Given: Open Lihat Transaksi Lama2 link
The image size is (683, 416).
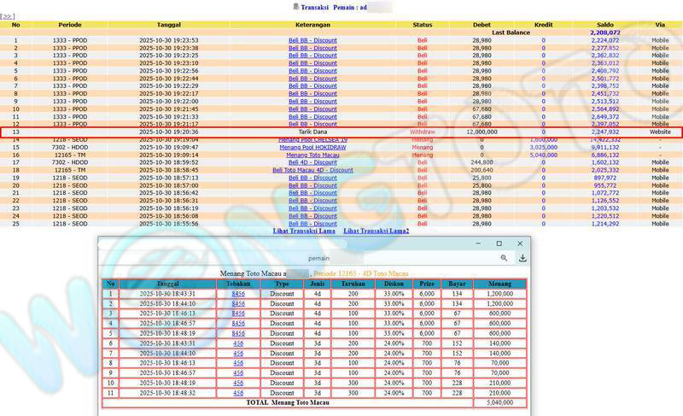Looking at the screenshot, I should pos(376,231).
